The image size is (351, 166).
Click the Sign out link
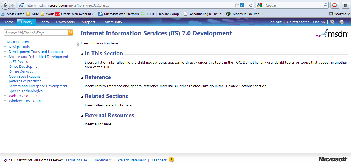point(274,22)
